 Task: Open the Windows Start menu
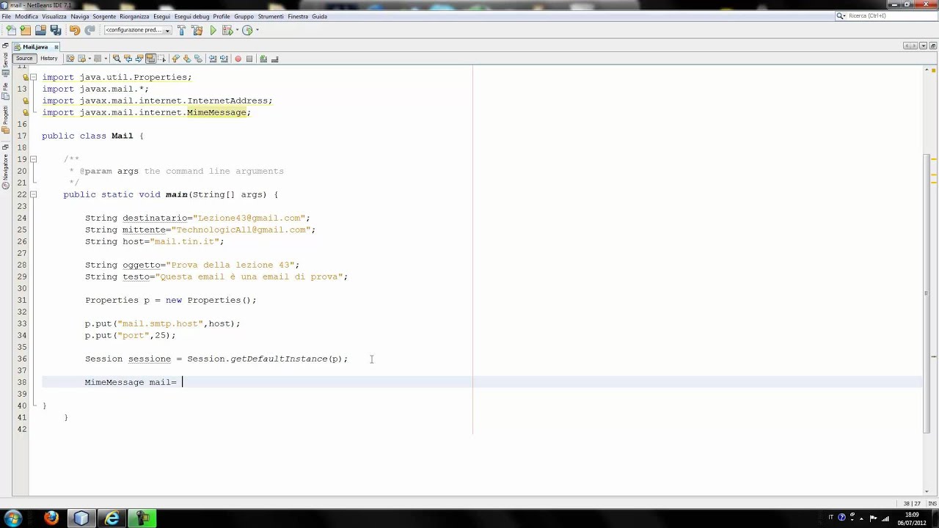coord(12,518)
